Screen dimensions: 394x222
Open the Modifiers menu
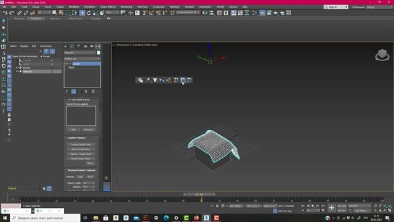point(74,7)
